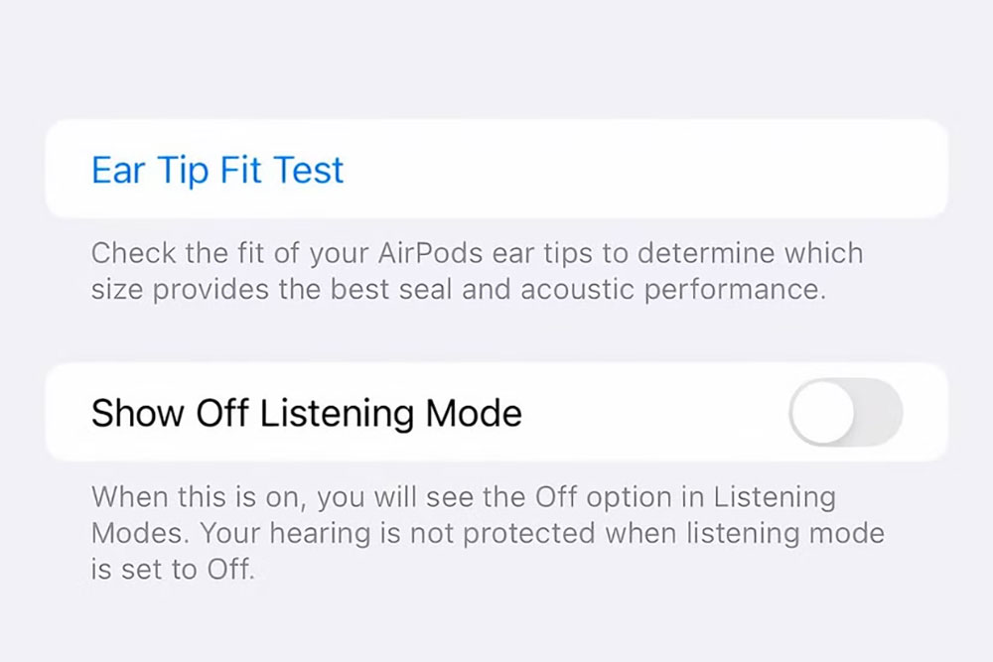Click the words Ear Tip in blue
Screen dimensions: 993x662
pyautogui.click(x=150, y=170)
